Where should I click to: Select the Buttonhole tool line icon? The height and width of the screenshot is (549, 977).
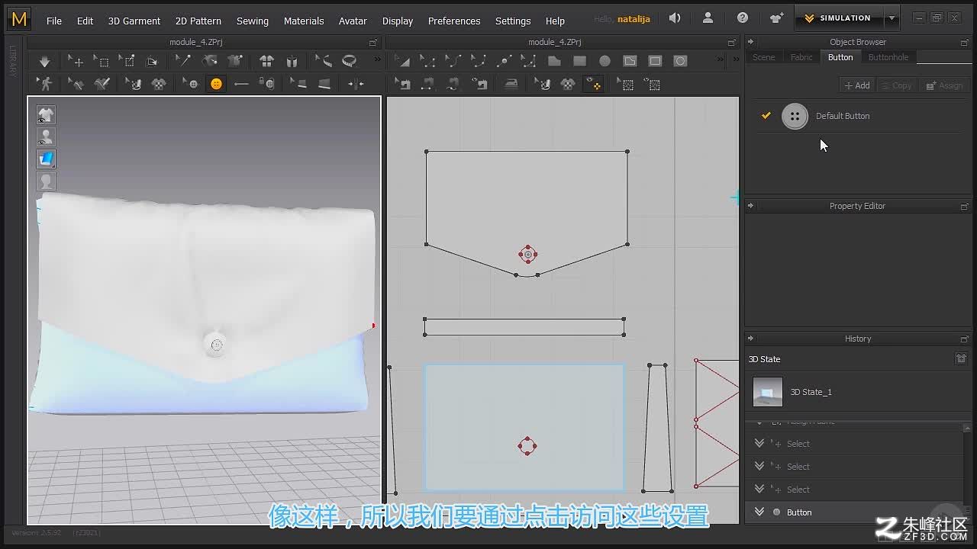point(241,84)
